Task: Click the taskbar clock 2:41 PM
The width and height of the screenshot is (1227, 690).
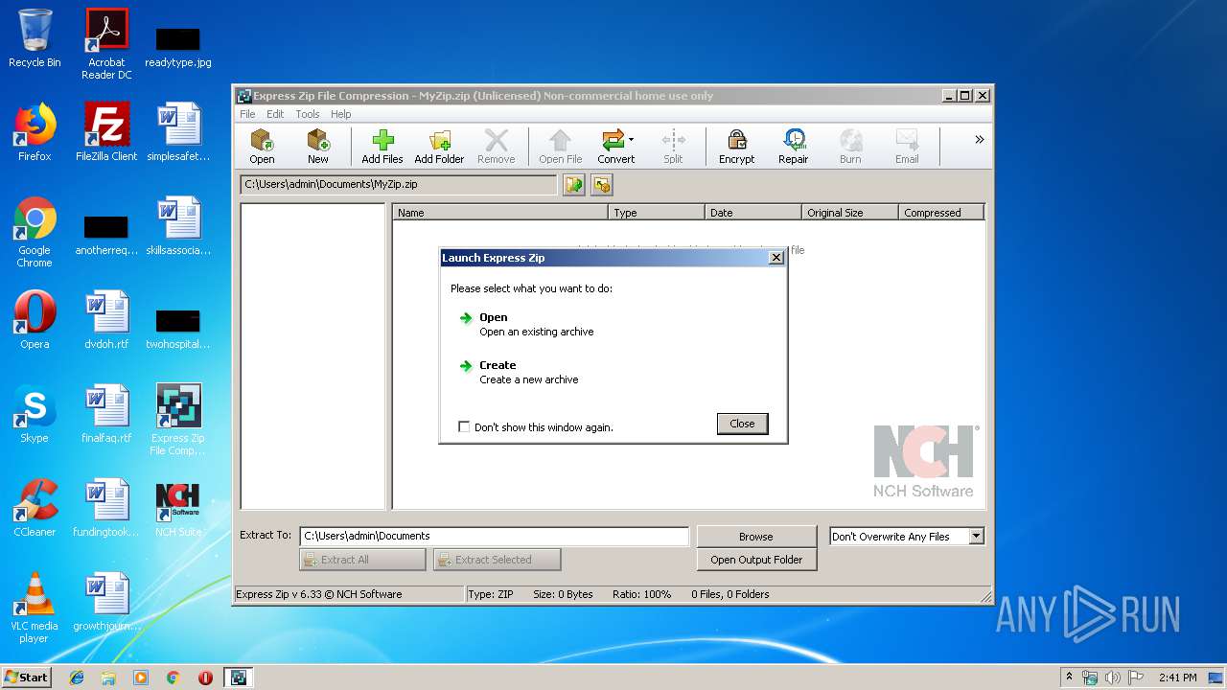Action: [x=1177, y=678]
